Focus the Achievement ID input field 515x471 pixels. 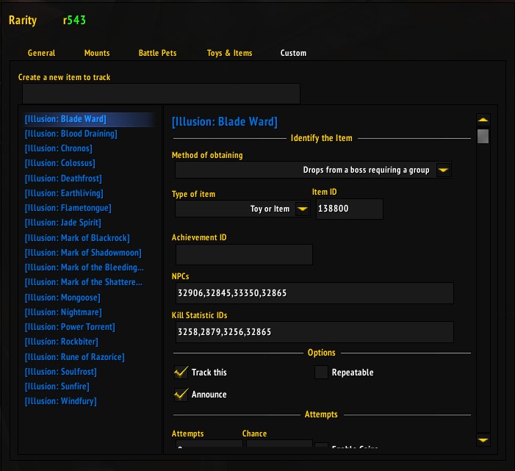244,254
